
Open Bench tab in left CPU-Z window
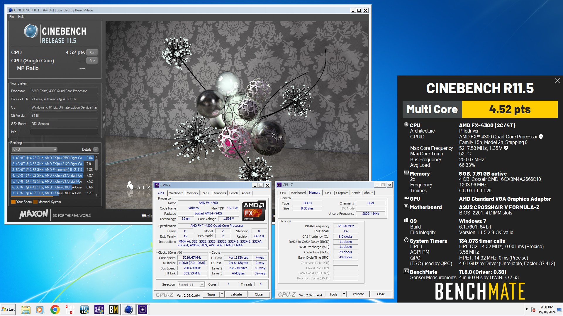pyautogui.click(x=234, y=193)
